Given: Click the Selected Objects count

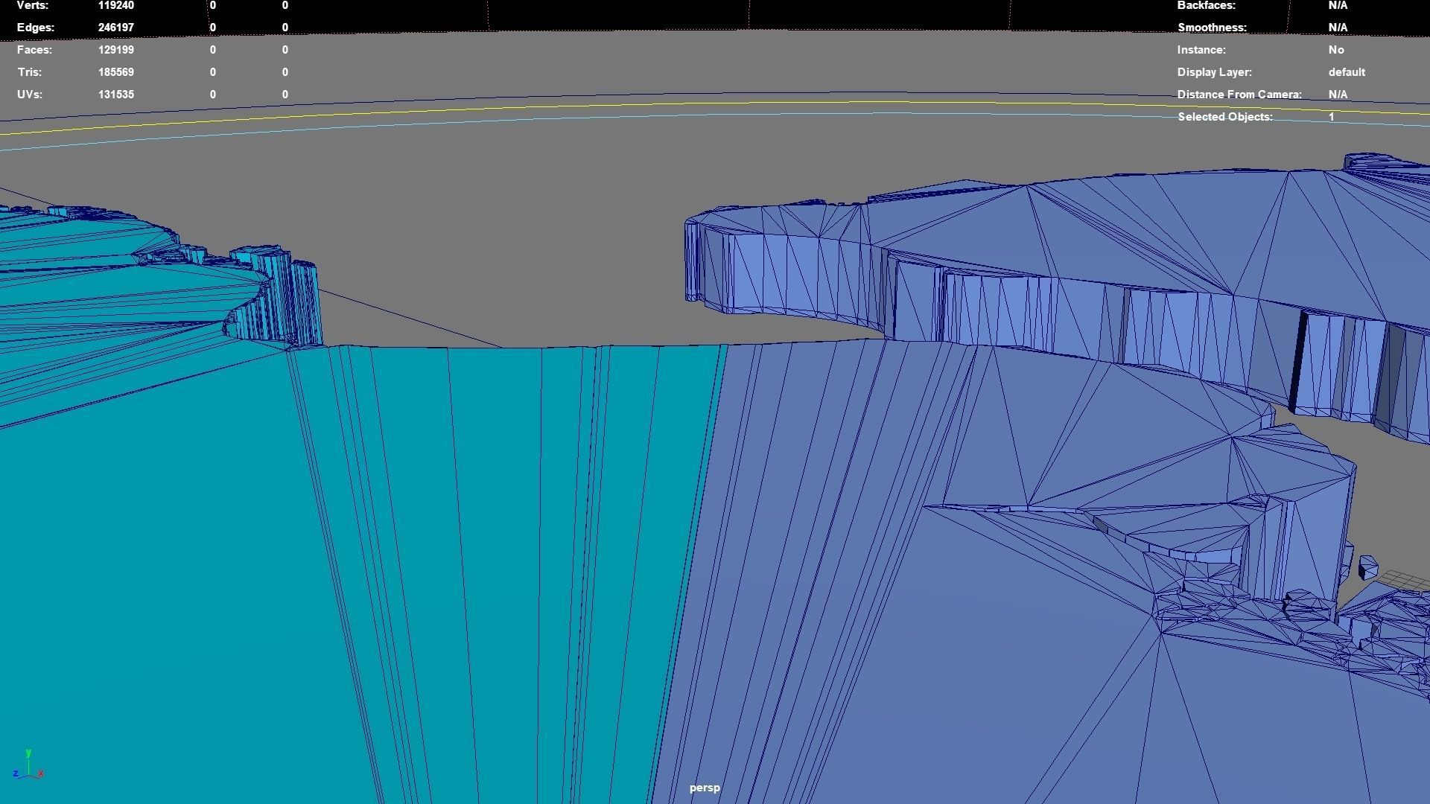Looking at the screenshot, I should click(x=1331, y=117).
